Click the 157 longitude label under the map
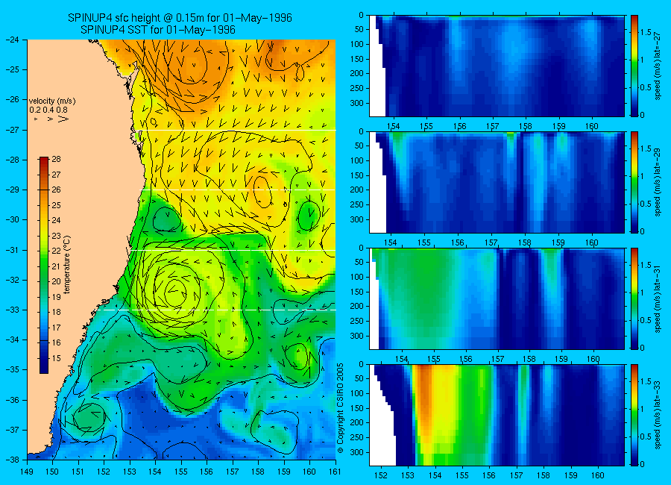The width and height of the screenshot is (671, 485). pos(233,472)
